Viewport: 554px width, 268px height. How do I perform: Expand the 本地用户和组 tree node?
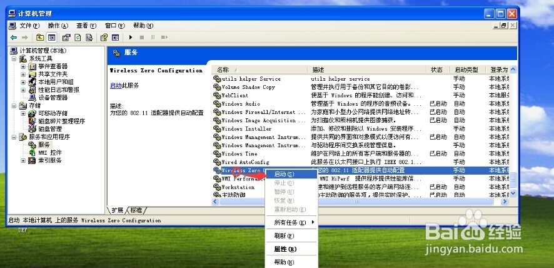coord(23,82)
